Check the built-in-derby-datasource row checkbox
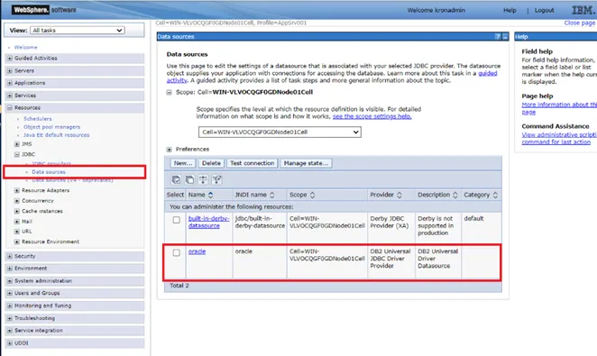This screenshot has width=597, height=356. 176,220
